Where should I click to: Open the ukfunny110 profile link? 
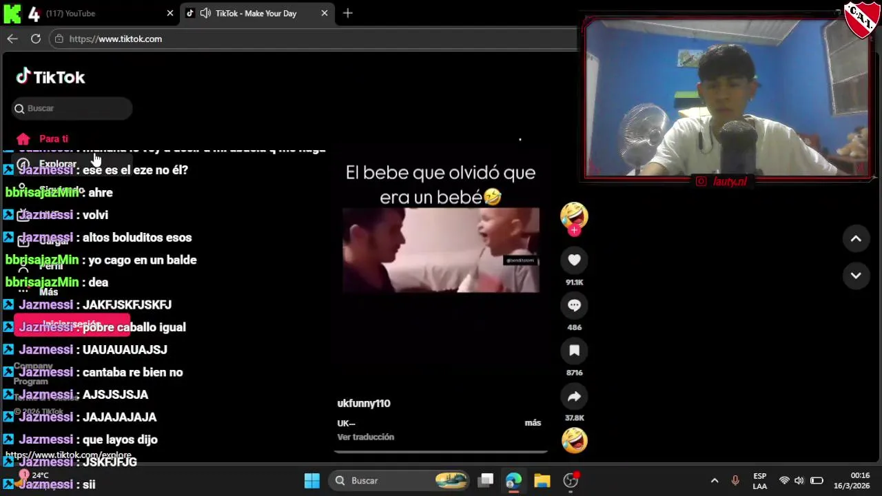(364, 403)
